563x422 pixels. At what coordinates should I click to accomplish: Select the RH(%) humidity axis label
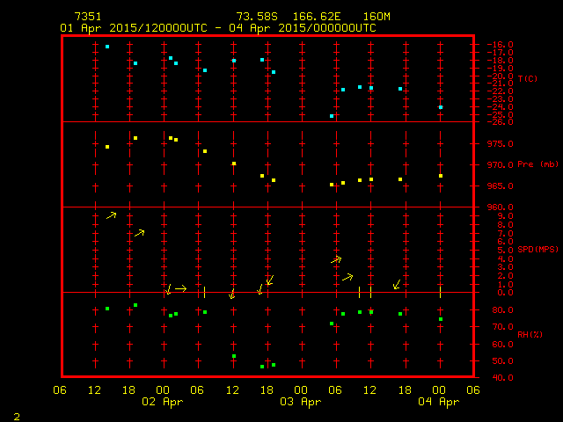[x=530, y=334]
